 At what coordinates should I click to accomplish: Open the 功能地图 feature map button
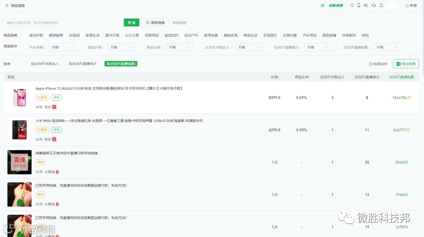333,6
